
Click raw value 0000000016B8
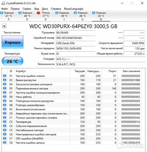point(131,80)
